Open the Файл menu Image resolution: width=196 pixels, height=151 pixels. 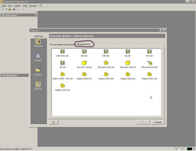pos(4,6)
